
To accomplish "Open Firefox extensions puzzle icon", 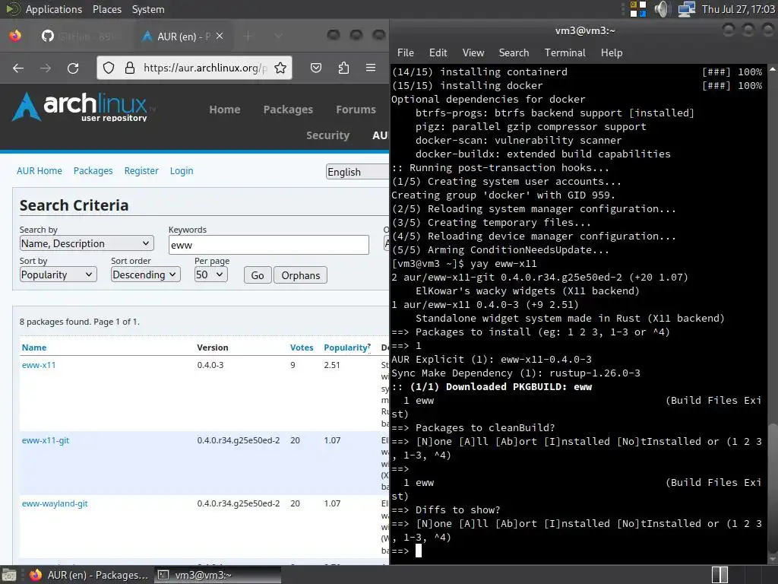I will tap(343, 68).
